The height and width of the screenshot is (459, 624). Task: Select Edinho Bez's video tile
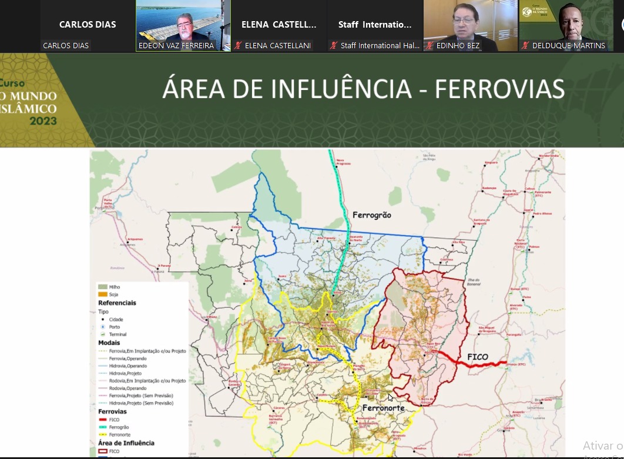(471, 26)
